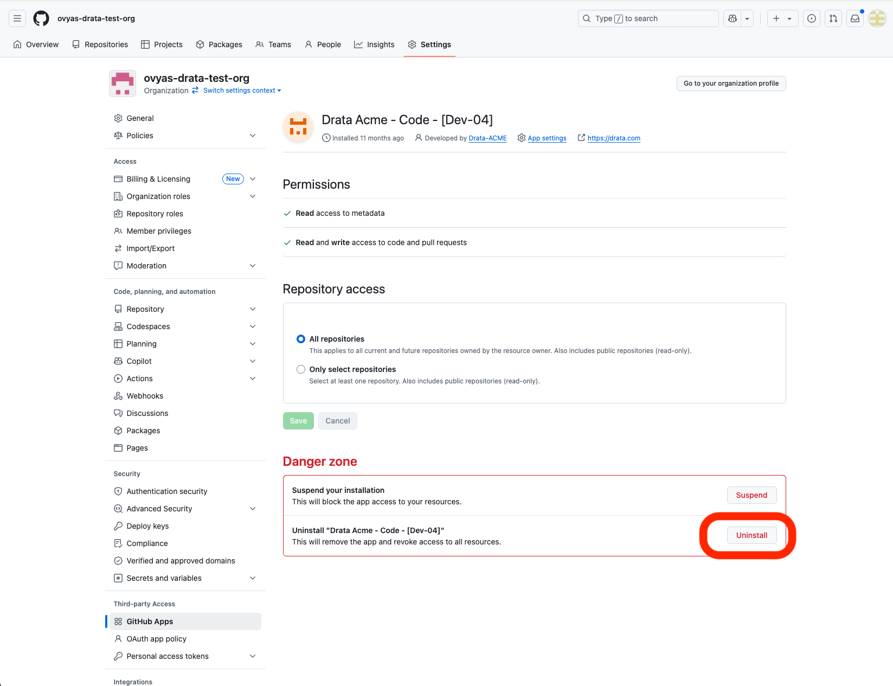Suspend the app installation

coord(751,495)
